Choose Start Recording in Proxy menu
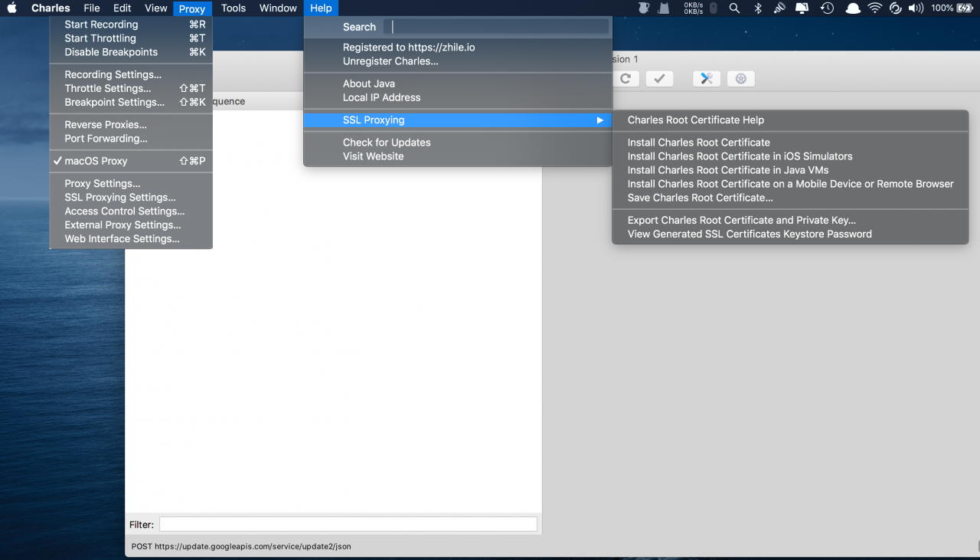This screenshot has width=980, height=560. coord(131,25)
